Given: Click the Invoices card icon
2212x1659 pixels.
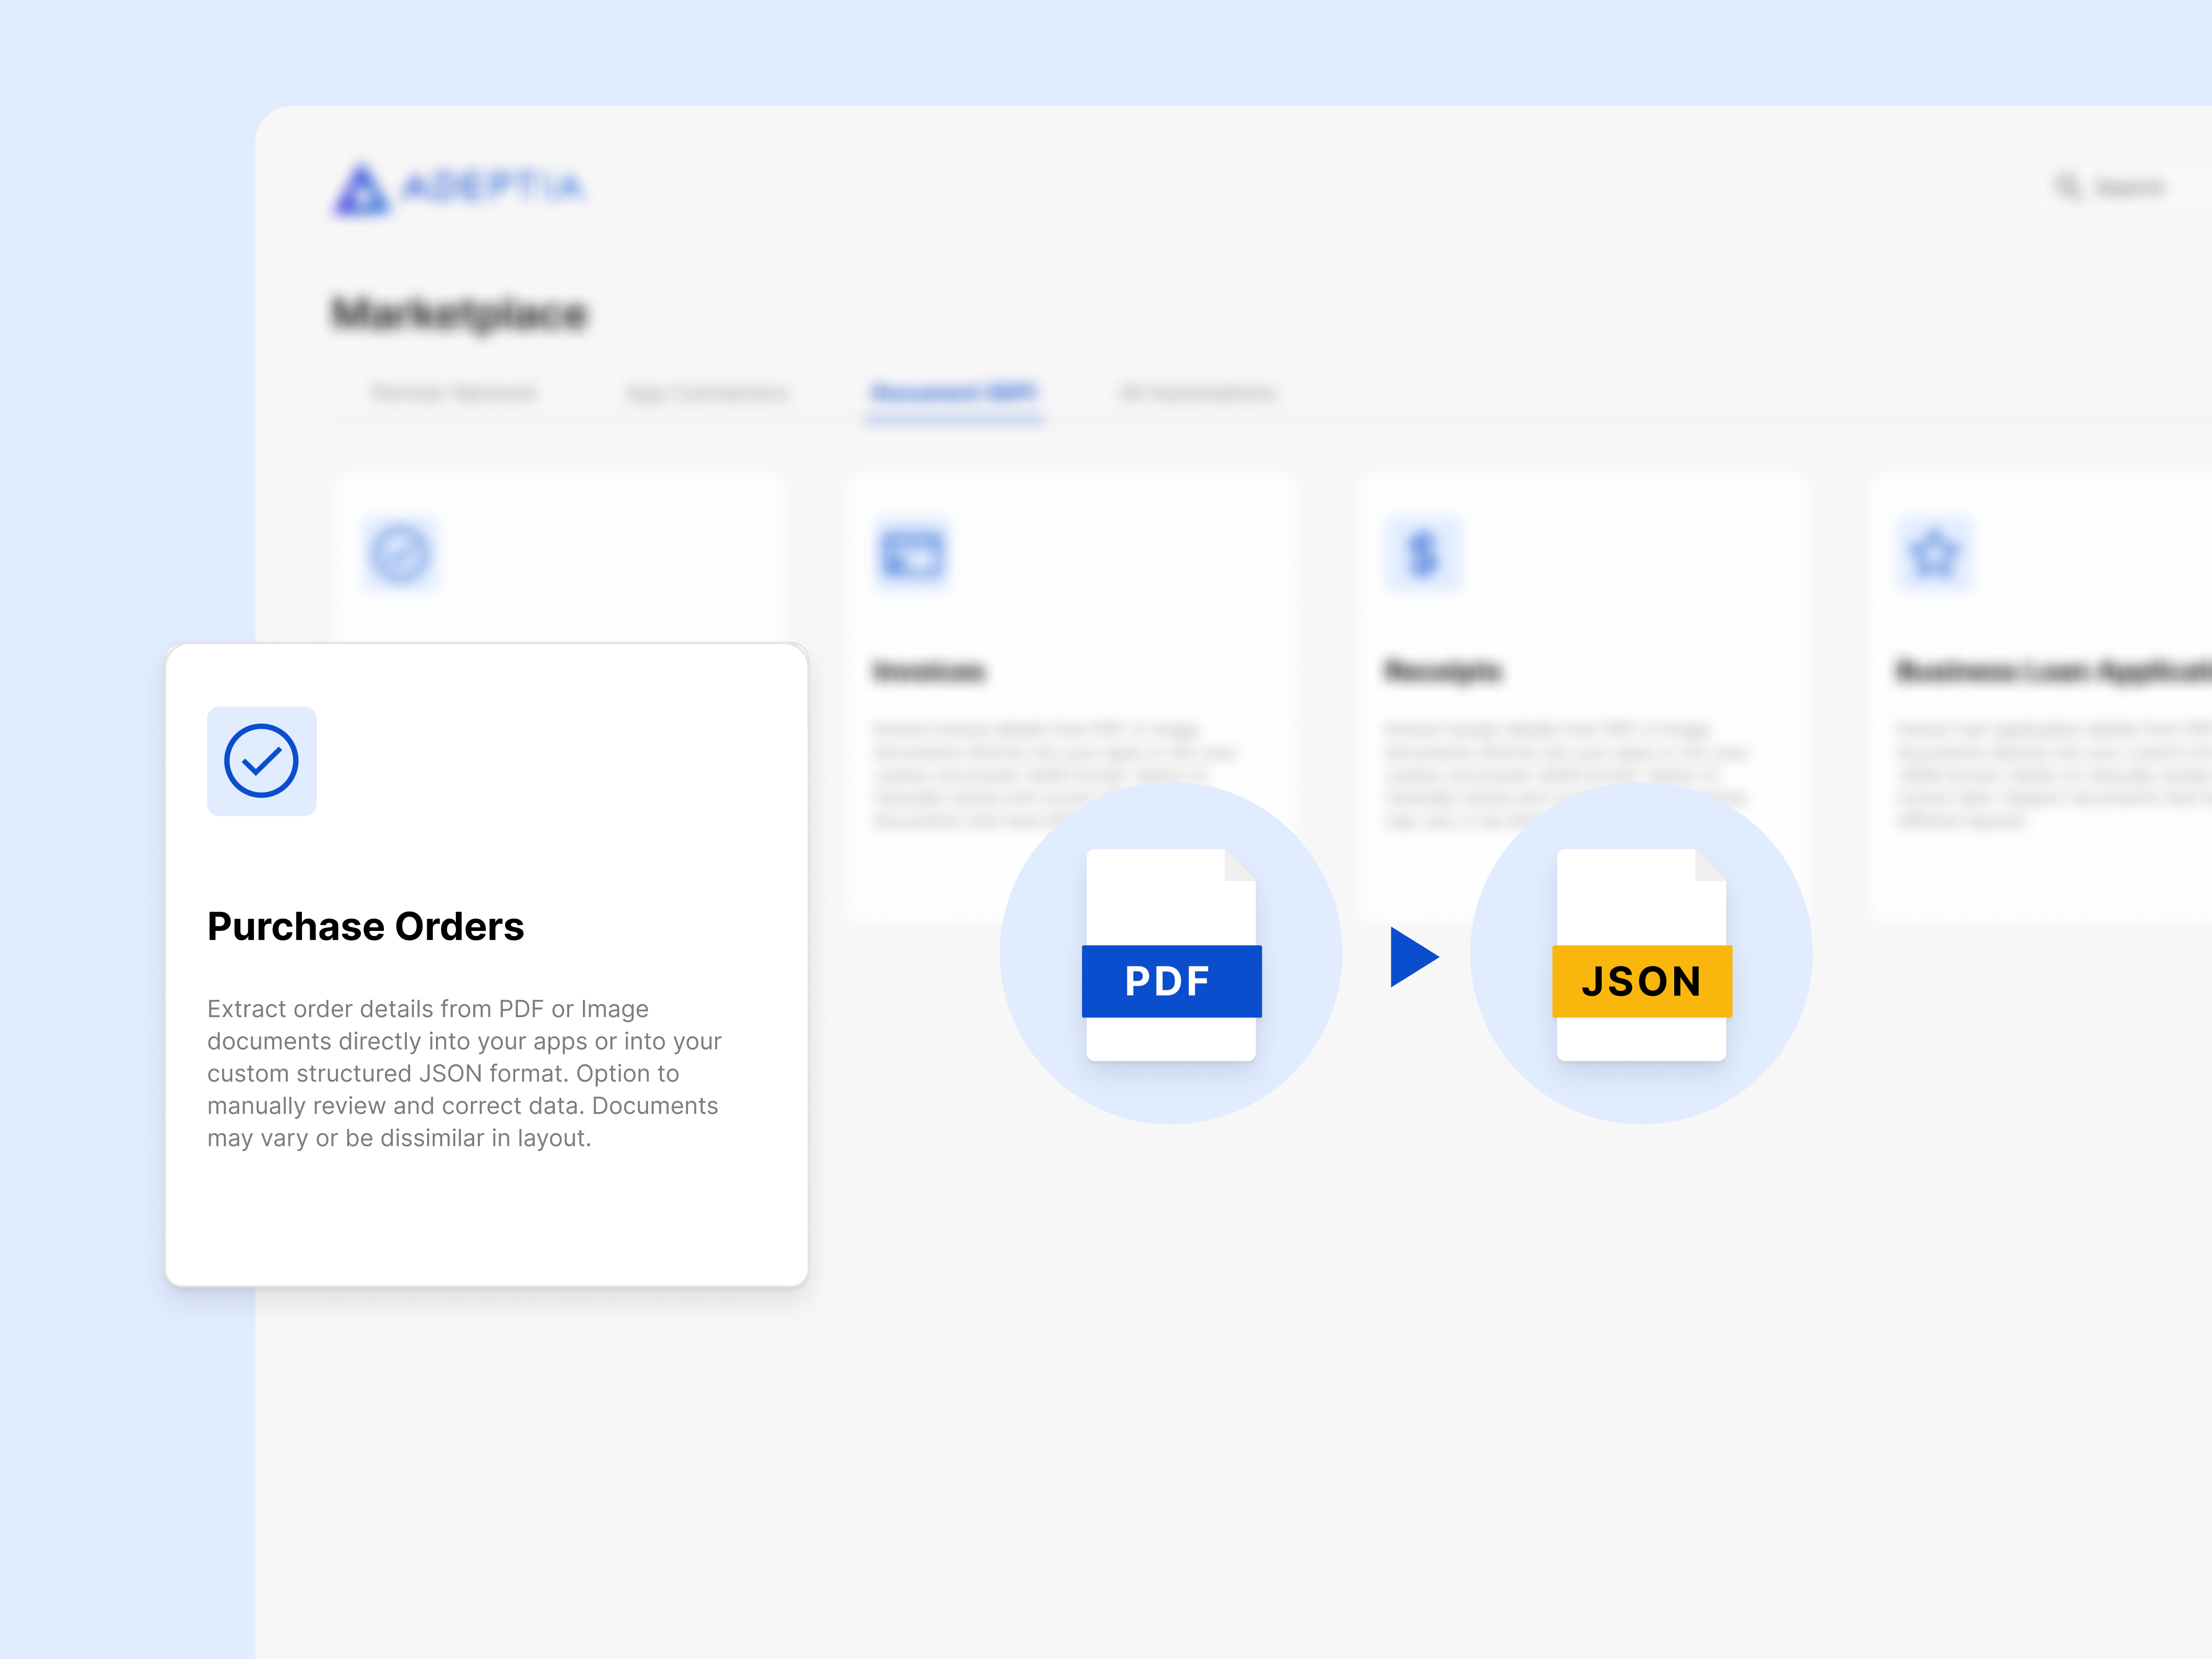Looking at the screenshot, I should pyautogui.click(x=911, y=554).
